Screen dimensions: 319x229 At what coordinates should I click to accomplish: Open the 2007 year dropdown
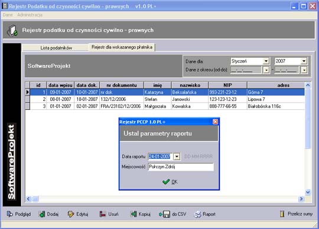click(x=304, y=61)
